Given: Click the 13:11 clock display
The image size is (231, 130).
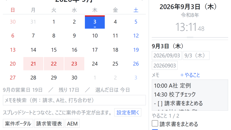Looking at the screenshot, I should click(x=190, y=27).
